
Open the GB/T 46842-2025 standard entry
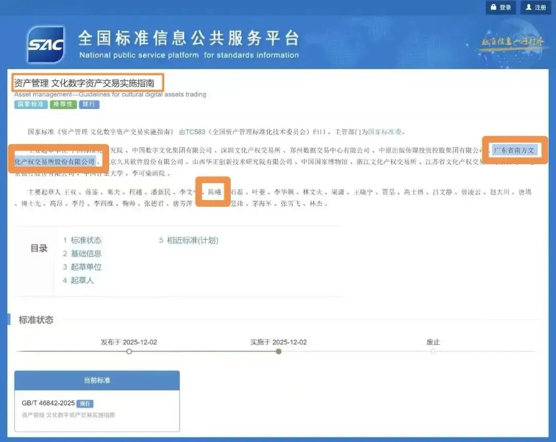48,403
